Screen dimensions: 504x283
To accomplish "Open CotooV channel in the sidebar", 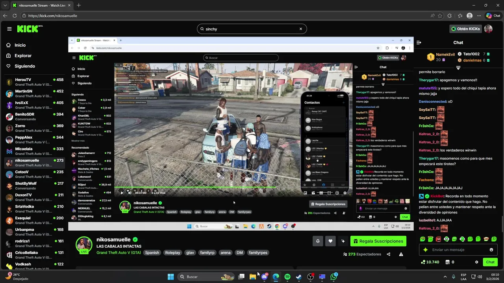I will (34, 174).
